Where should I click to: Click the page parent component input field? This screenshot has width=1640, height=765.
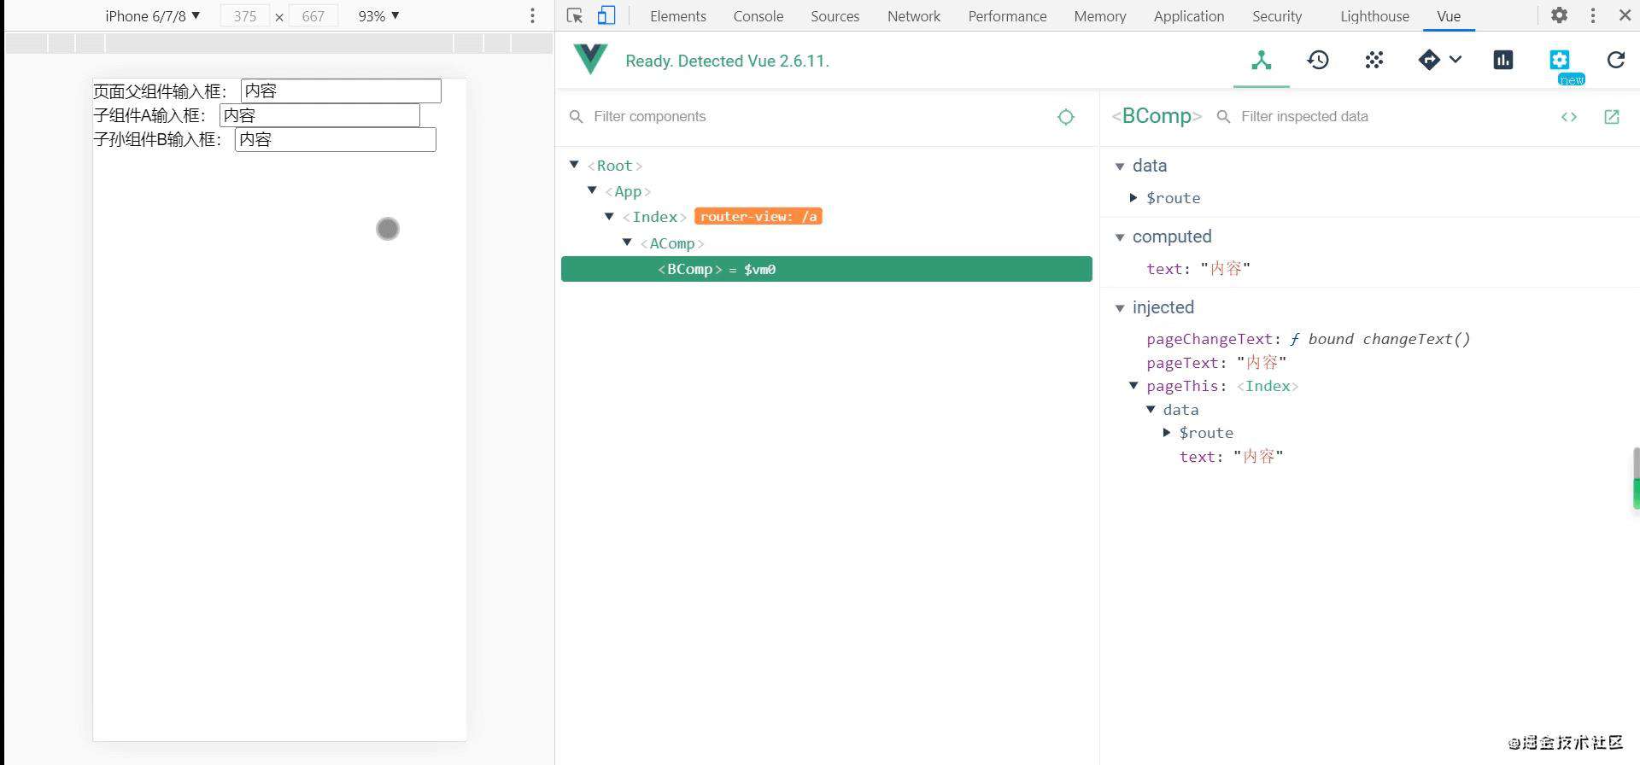[341, 91]
